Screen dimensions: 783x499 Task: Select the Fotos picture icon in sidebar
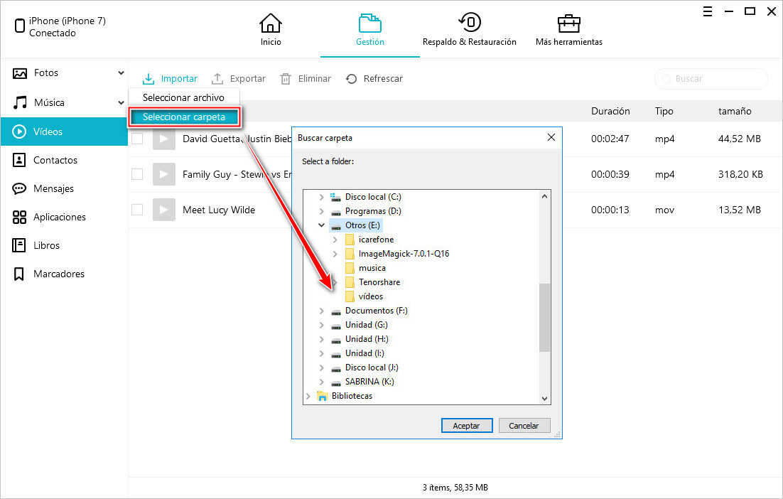tap(19, 73)
